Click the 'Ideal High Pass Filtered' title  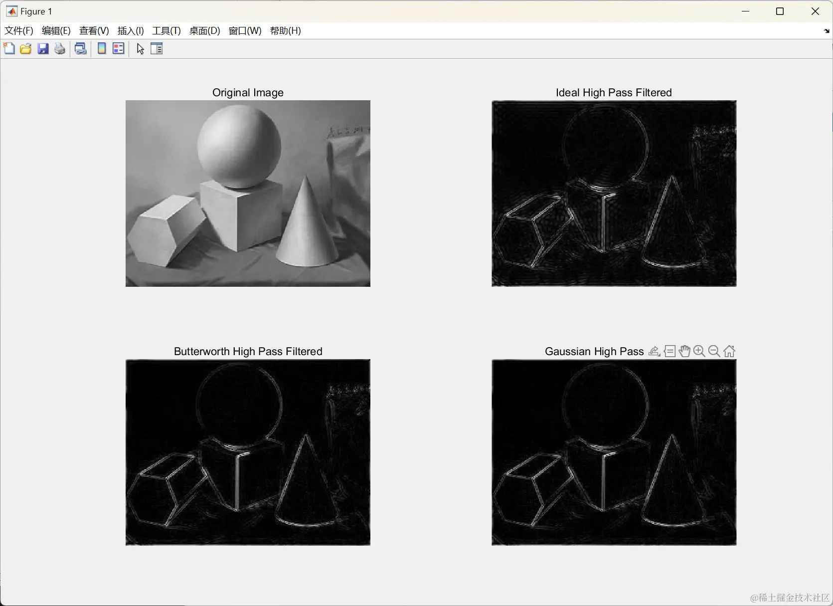pyautogui.click(x=614, y=93)
